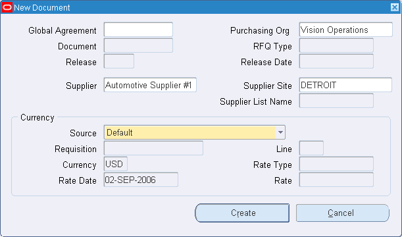Click the Release Date field
This screenshot has width=402, height=237.
pos(336,61)
